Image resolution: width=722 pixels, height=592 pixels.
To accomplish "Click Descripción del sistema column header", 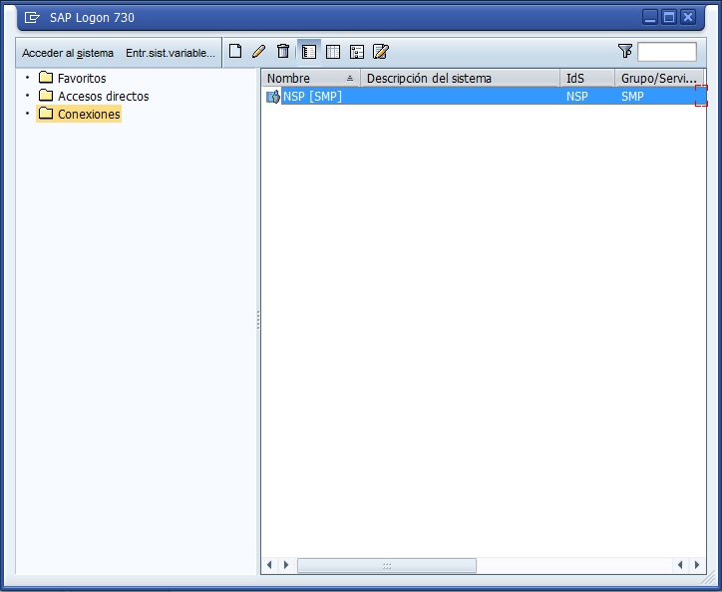I will click(460, 79).
